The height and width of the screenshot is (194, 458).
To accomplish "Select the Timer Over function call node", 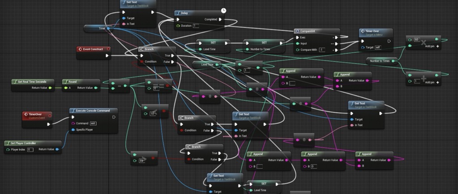I will click(x=376, y=40).
